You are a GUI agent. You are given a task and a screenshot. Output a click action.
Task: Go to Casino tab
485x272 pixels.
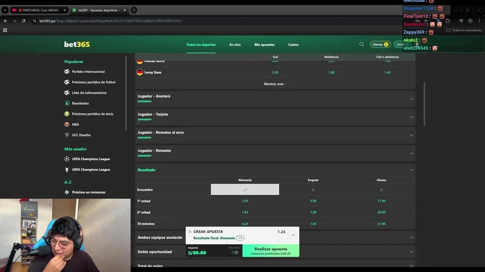(293, 45)
